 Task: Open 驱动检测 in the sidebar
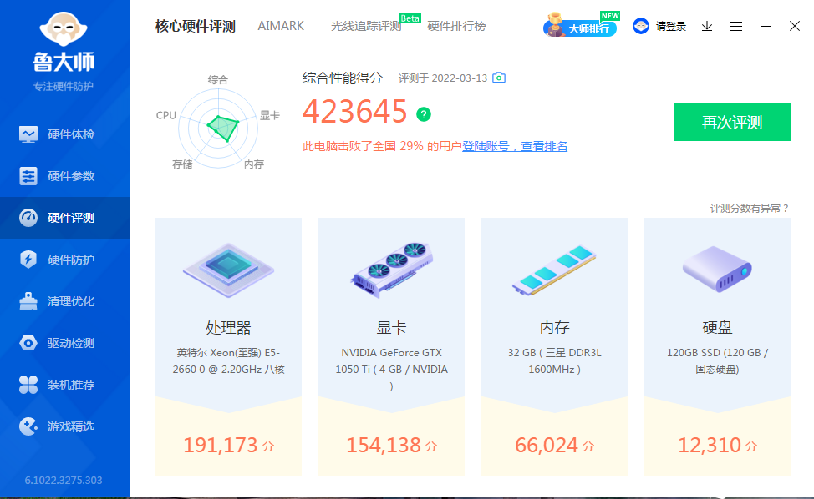pos(65,343)
